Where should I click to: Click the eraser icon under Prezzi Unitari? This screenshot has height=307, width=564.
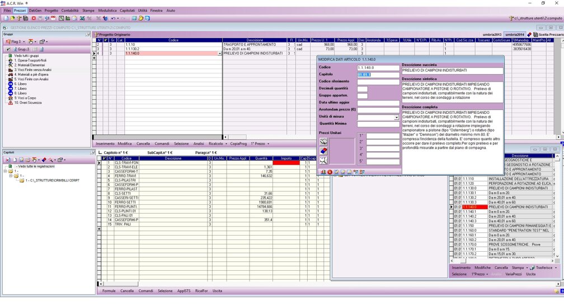click(x=323, y=151)
